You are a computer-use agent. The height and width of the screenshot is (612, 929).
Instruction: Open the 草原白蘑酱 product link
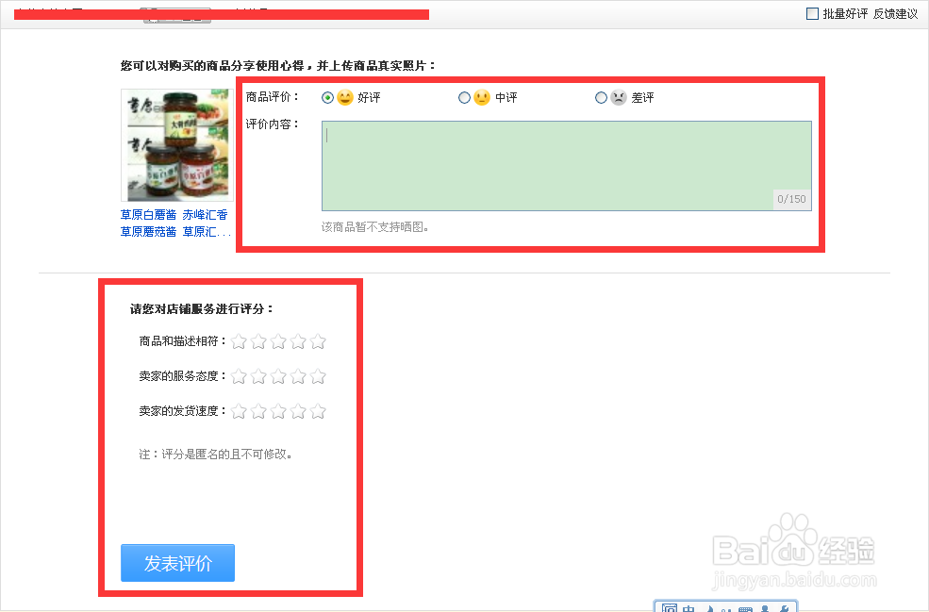pos(147,215)
